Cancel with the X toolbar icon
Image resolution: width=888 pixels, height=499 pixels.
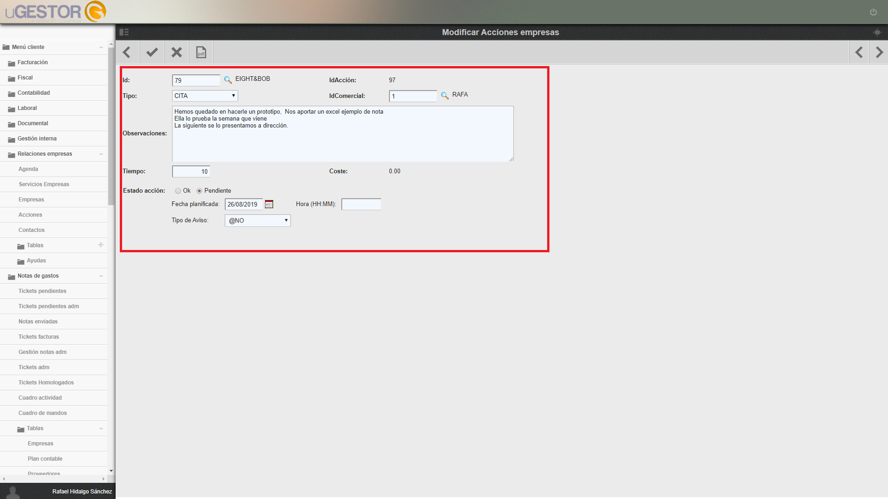click(x=177, y=52)
